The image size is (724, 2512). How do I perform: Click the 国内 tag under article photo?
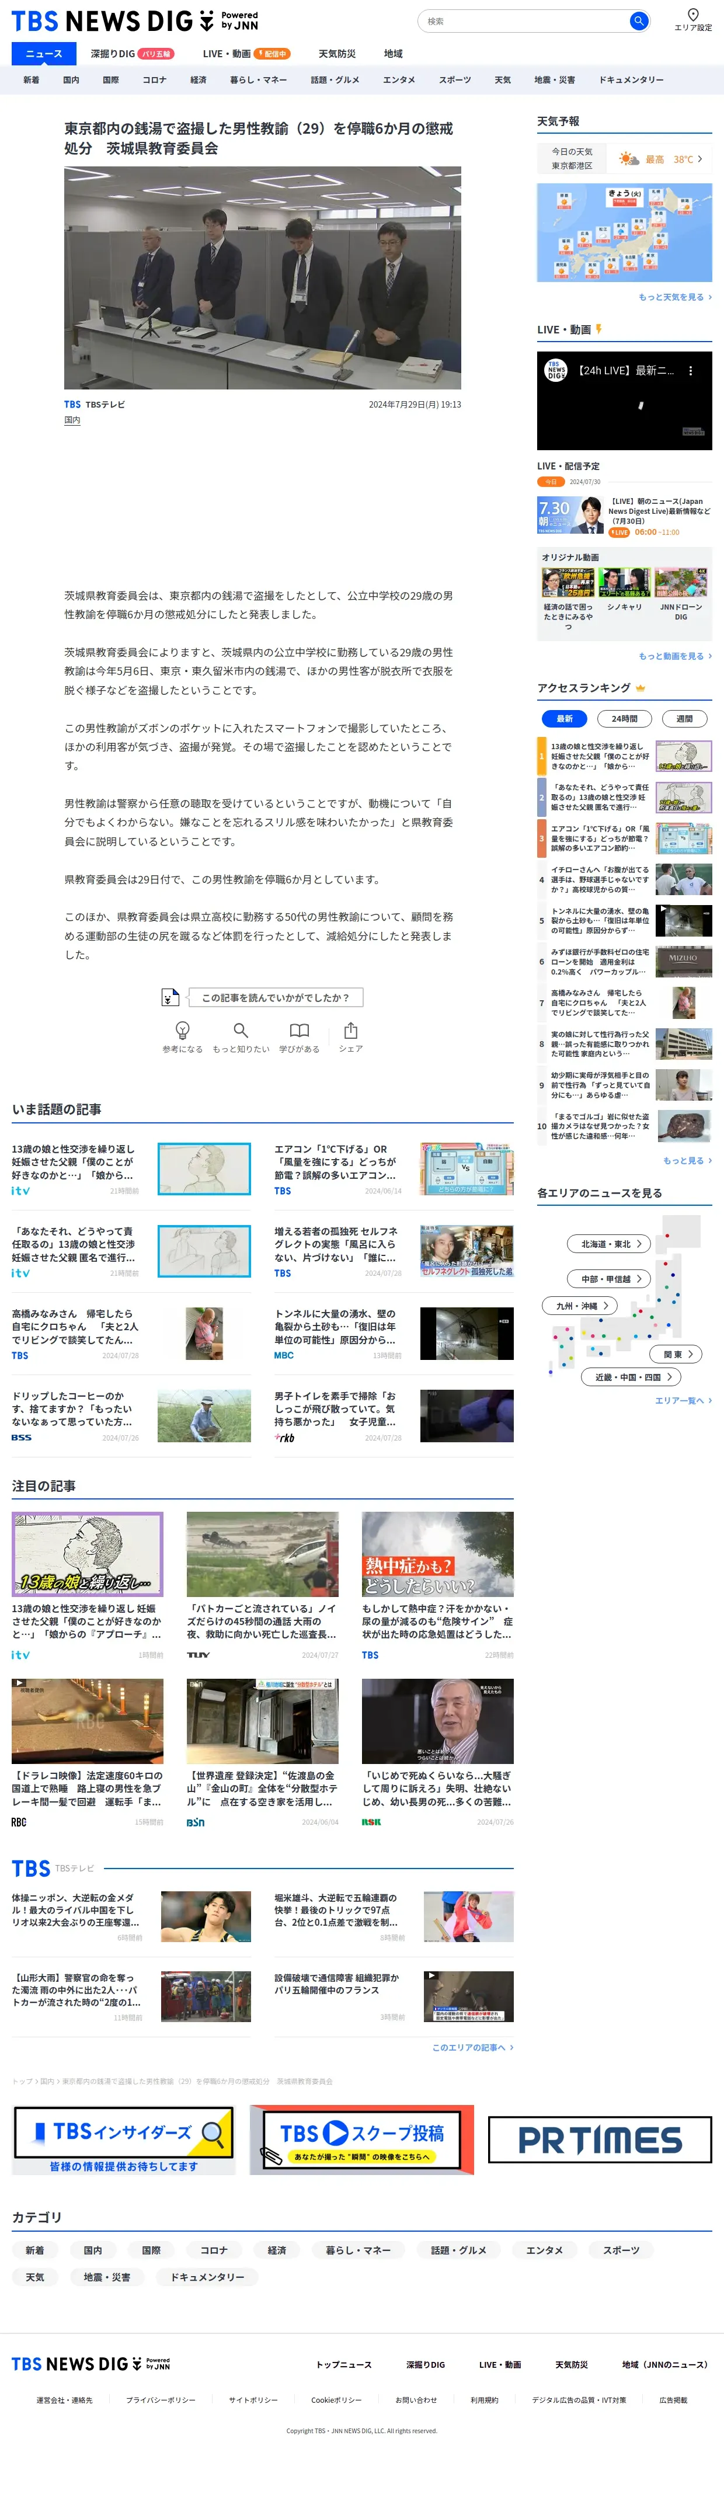[72, 420]
